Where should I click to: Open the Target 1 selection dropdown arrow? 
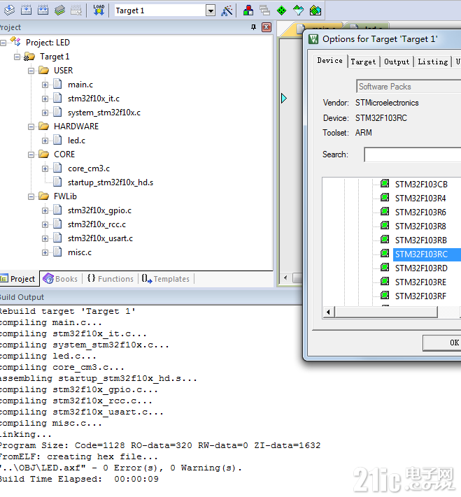210,10
